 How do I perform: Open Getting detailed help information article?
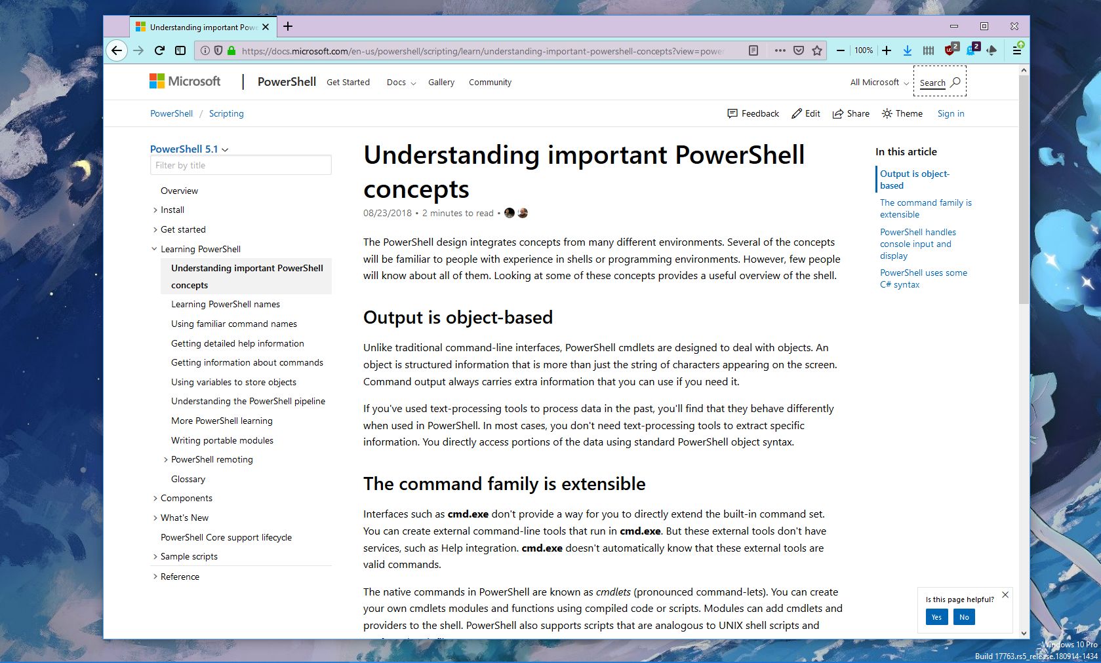point(237,343)
